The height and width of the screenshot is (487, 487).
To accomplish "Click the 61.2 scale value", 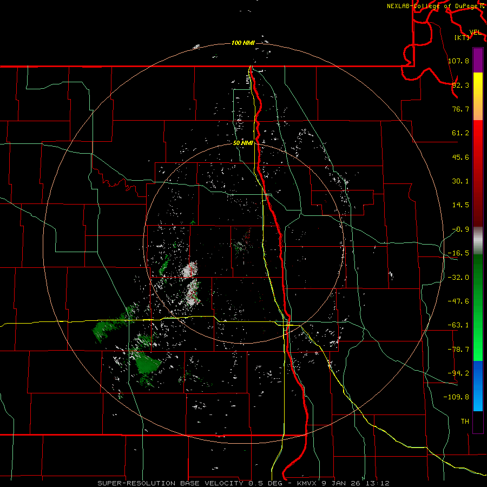I will point(460,133).
